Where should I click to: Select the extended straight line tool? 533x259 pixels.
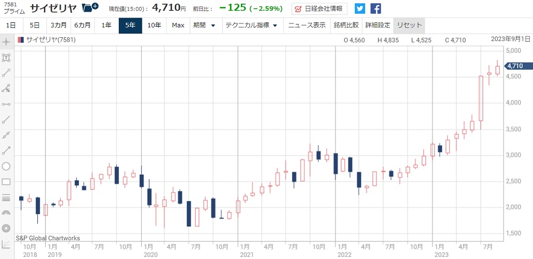pyautogui.click(x=6, y=120)
